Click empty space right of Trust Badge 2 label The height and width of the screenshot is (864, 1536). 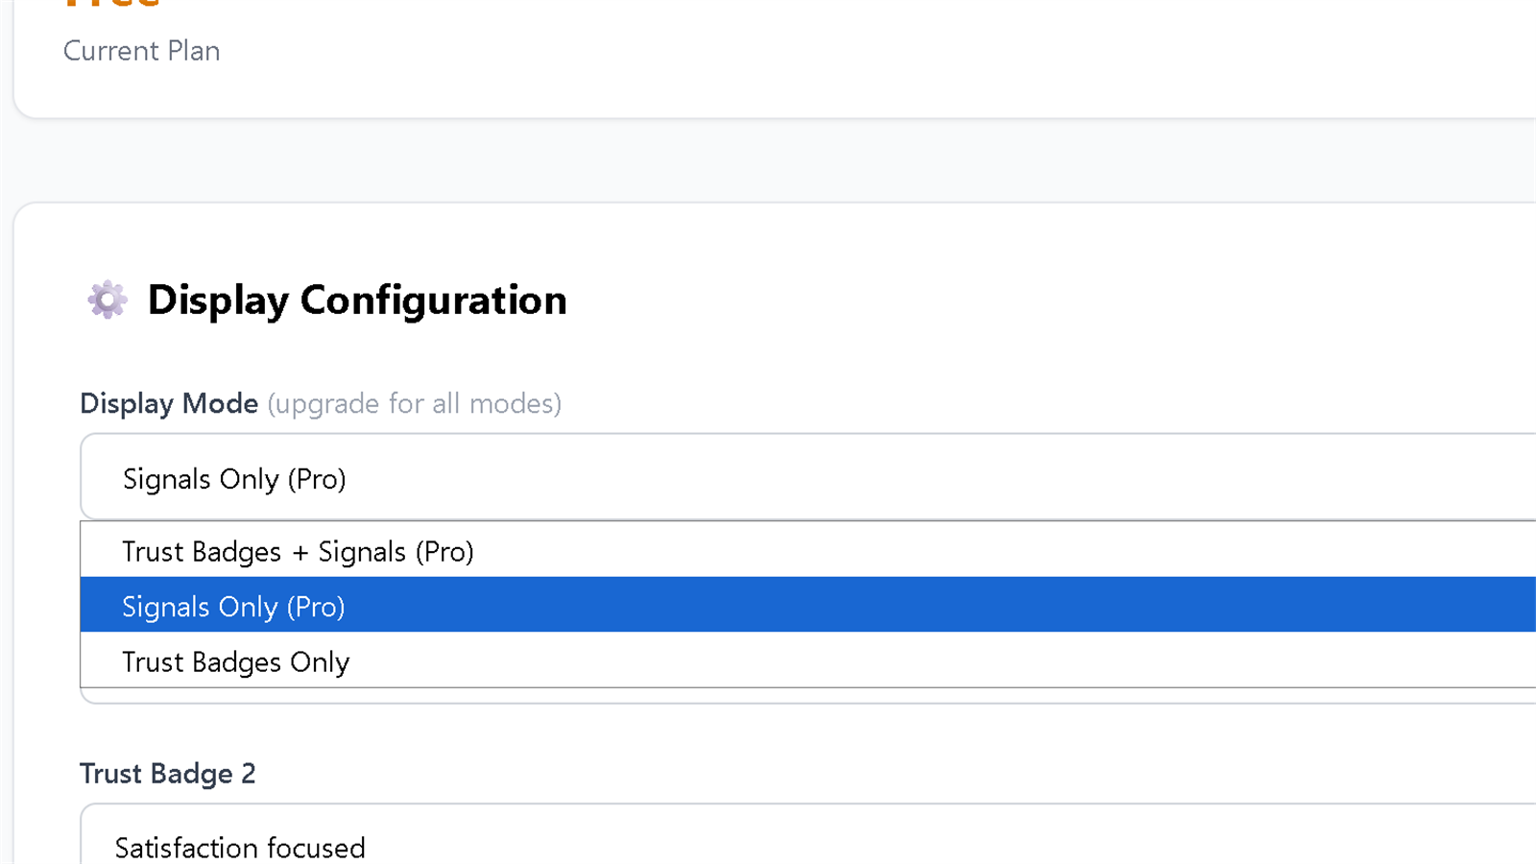(864, 773)
